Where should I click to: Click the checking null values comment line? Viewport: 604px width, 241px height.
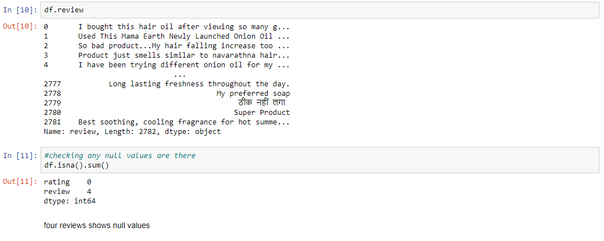pyautogui.click(x=120, y=155)
